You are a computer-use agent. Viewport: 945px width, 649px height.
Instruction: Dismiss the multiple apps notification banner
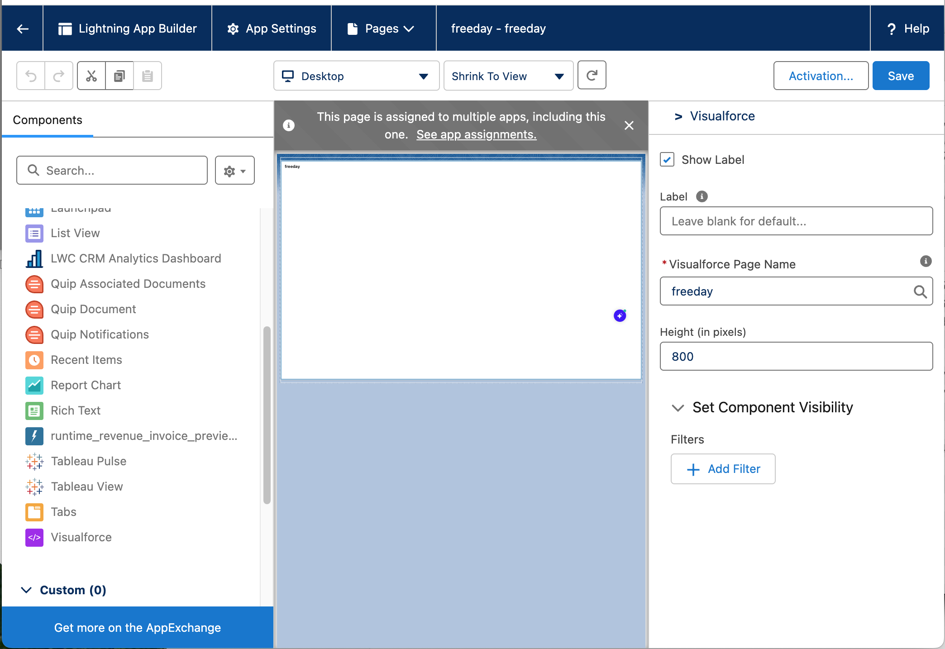(x=629, y=125)
